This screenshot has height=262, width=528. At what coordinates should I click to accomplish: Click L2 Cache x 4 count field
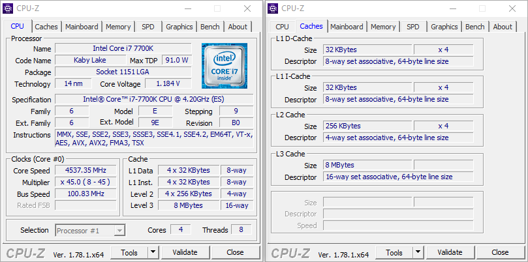click(x=443, y=126)
